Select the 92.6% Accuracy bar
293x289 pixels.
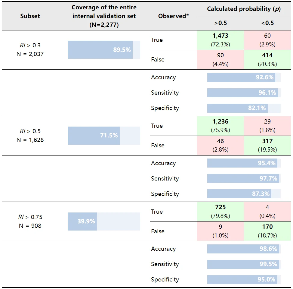click(x=244, y=77)
